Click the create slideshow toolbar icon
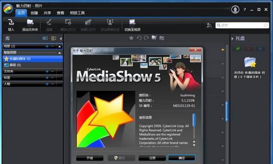273x164 pixels. coord(88,22)
